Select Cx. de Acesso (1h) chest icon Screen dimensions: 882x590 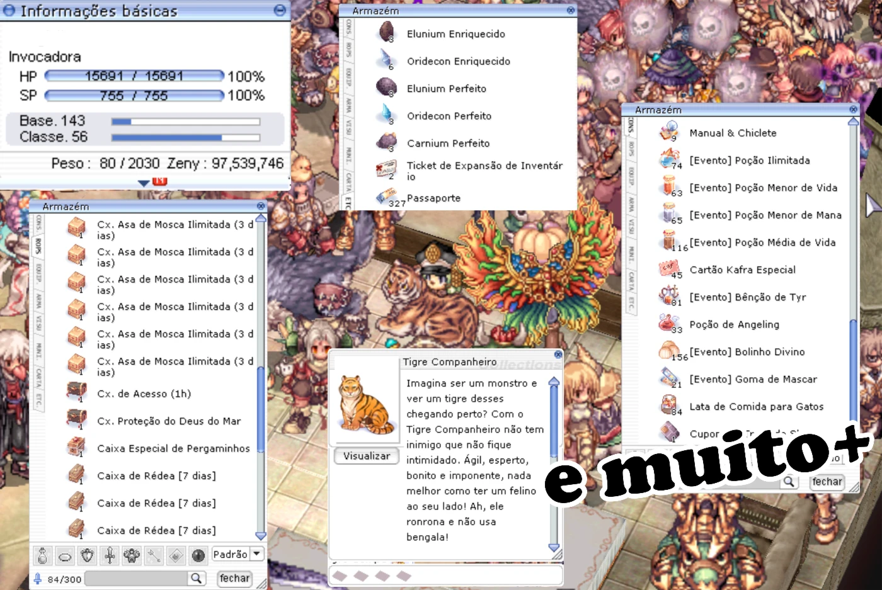[76, 392]
